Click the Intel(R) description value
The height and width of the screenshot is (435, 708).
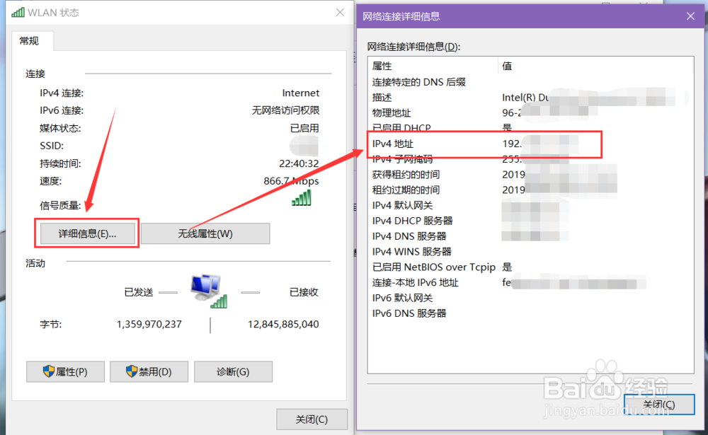coord(525,98)
